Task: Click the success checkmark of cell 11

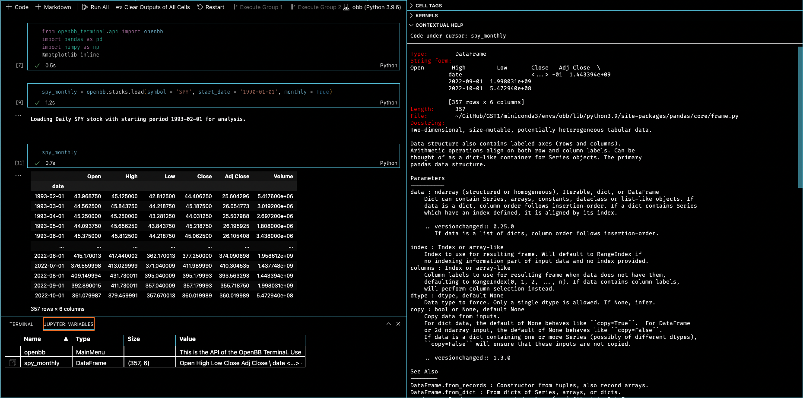Action: pos(37,163)
